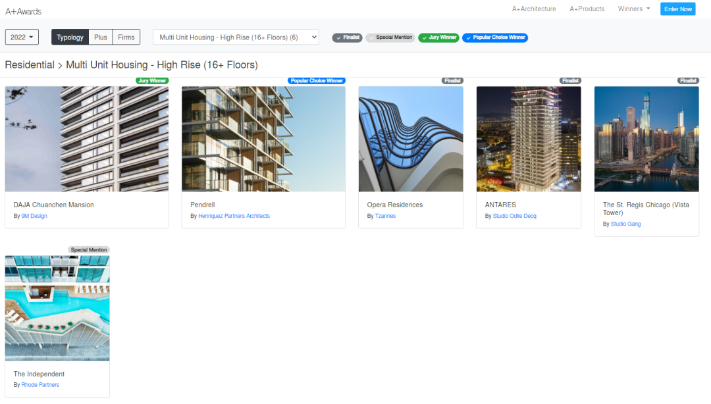Click Finalist badge on St. Regis card
Image resolution: width=711 pixels, height=404 pixels.
[x=689, y=81]
